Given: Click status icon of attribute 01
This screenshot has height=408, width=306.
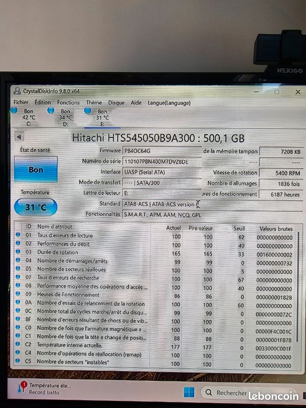Looking at the screenshot, I should [18, 235].
